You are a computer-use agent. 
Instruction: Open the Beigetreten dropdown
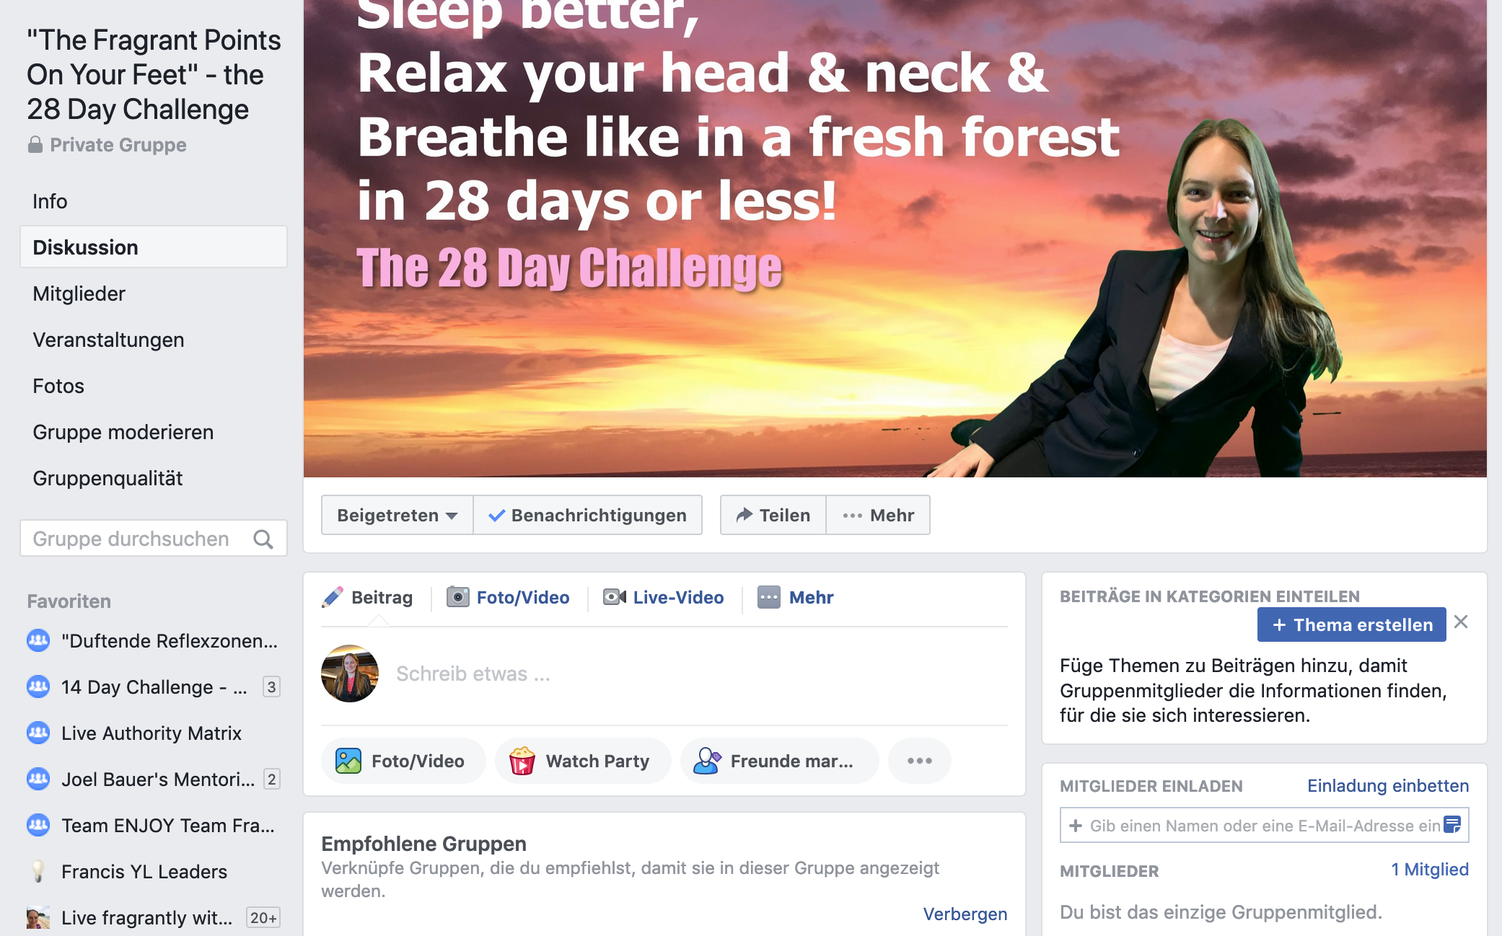pos(398,515)
